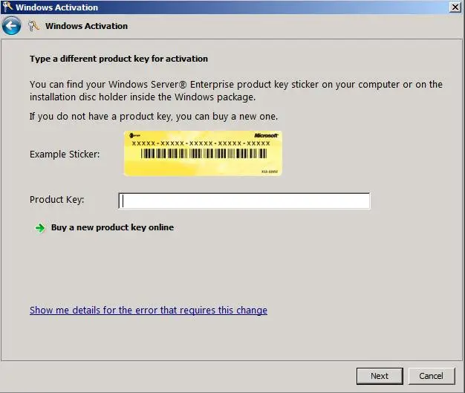This screenshot has width=465, height=393.
Task: Click the Product Key label
Action: (57, 200)
